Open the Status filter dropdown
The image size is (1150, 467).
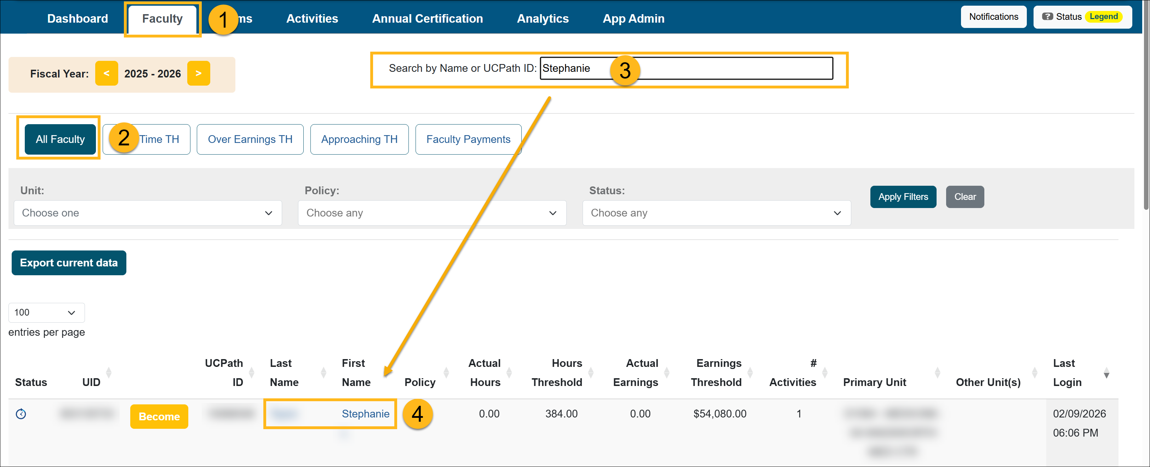click(716, 213)
